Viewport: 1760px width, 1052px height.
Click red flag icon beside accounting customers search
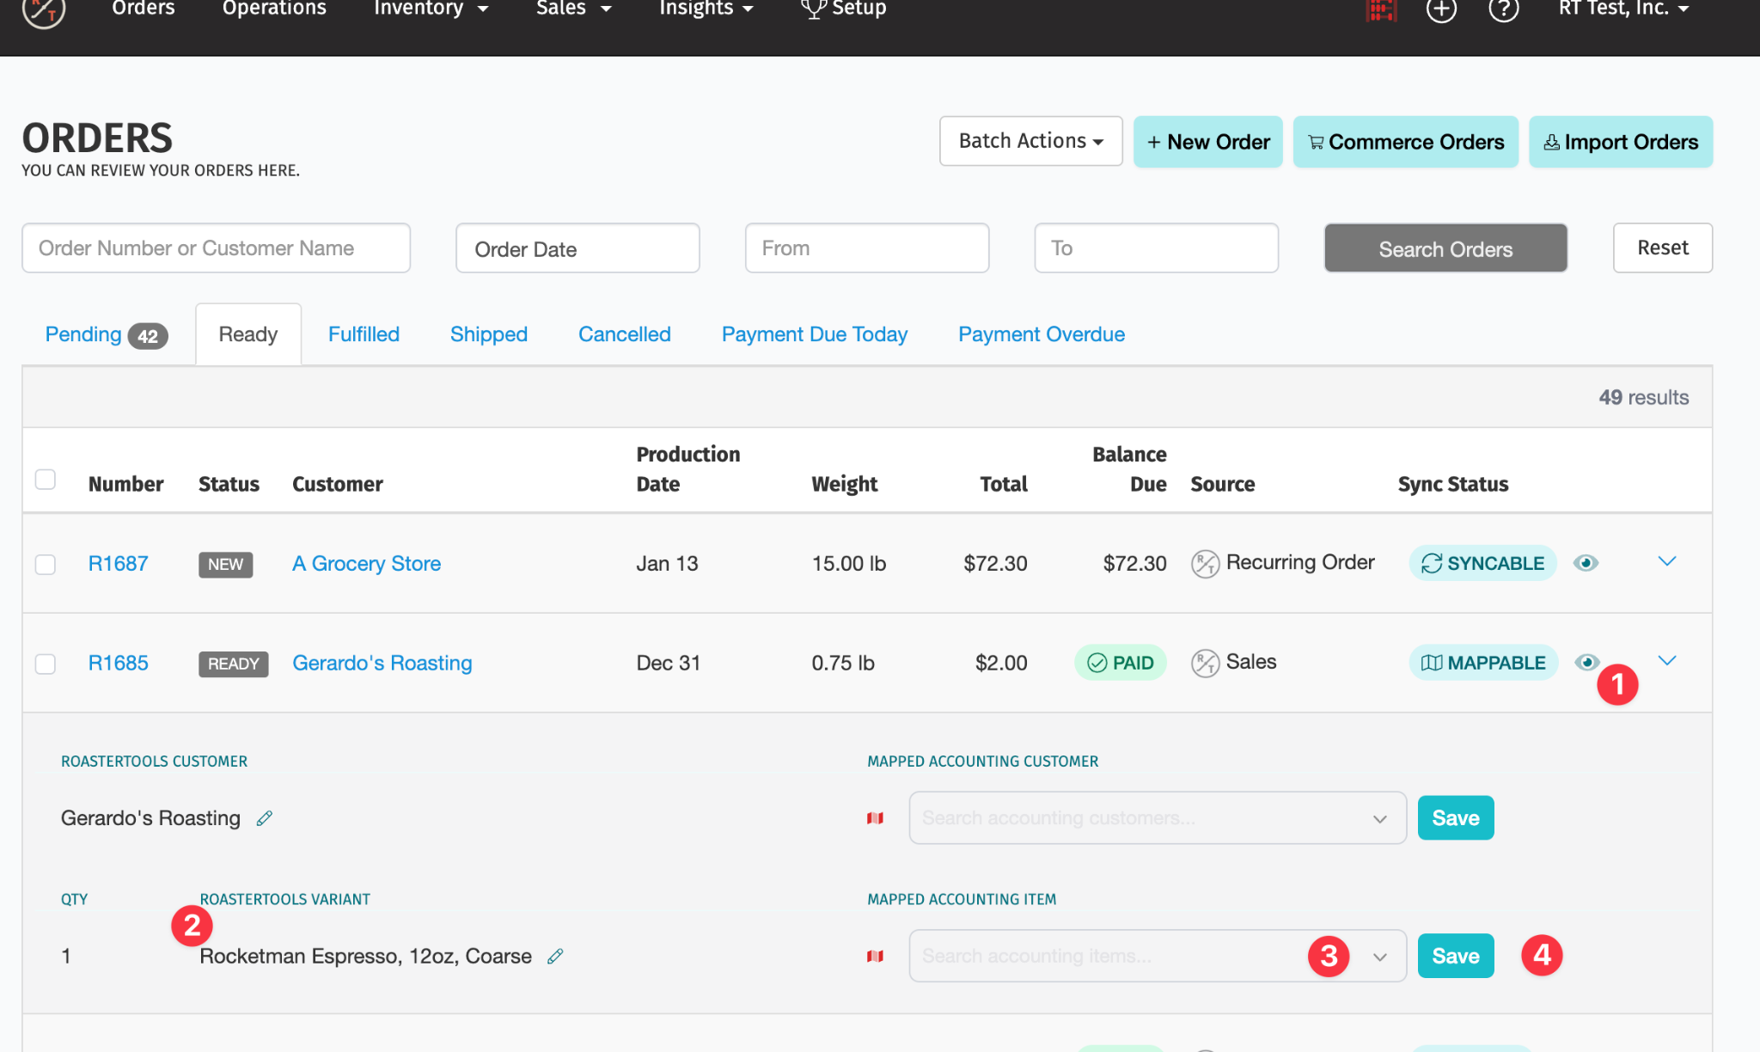tap(875, 818)
